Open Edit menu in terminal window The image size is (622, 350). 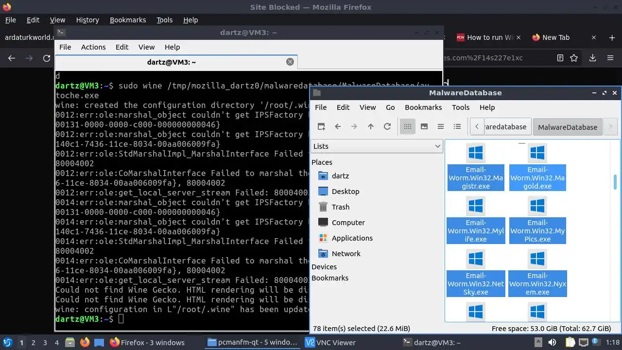[122, 47]
